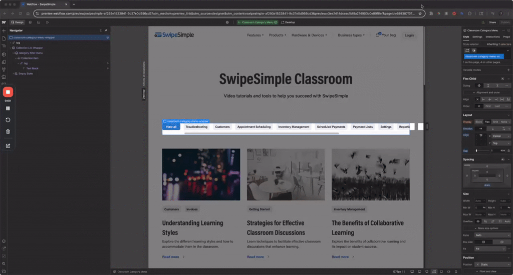Click the category menu horizontal scrollbar
This screenshot has width=513, height=275.
[x=262, y=133]
